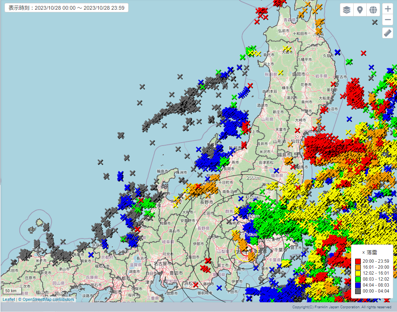Zoom out with the minus button
Viewport: 397px width, 312px height.
pyautogui.click(x=388, y=20)
